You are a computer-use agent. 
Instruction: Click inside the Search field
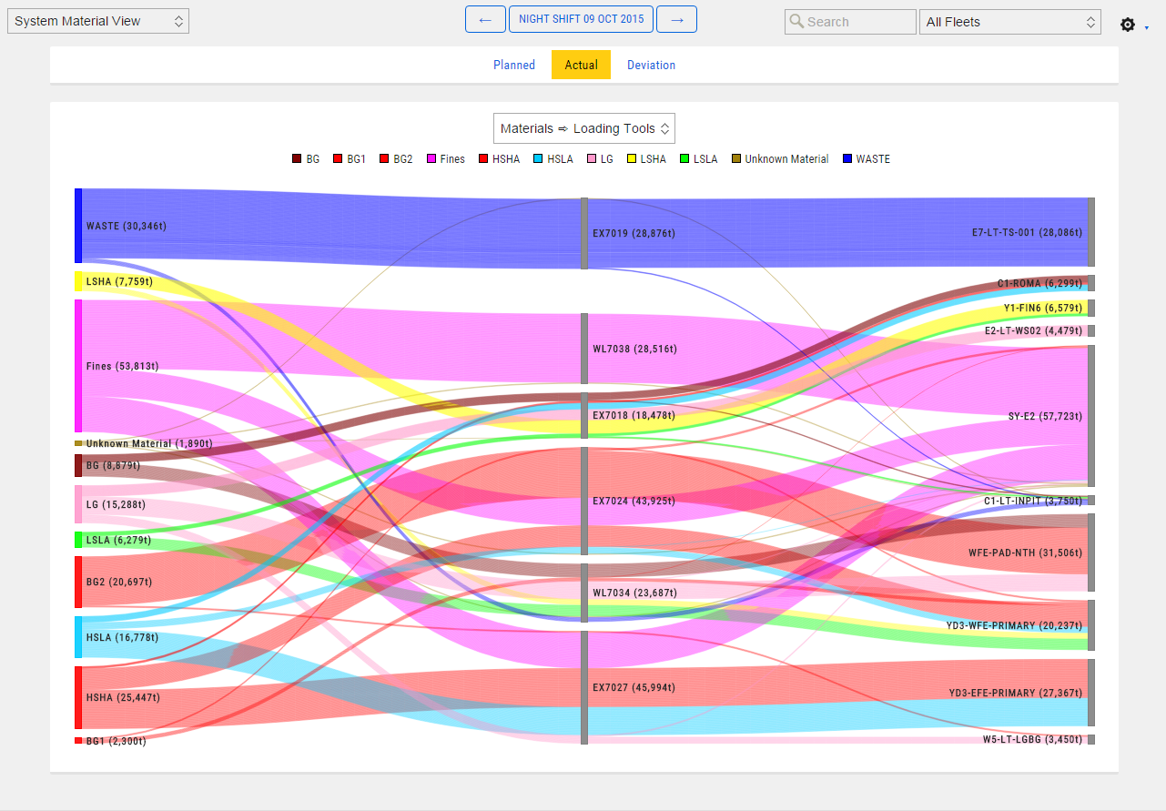pyautogui.click(x=850, y=21)
